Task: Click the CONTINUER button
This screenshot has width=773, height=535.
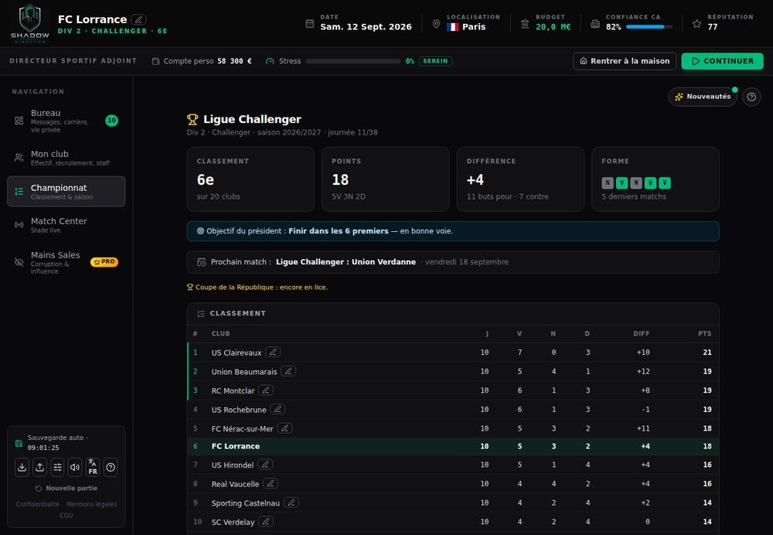Action: (x=722, y=61)
